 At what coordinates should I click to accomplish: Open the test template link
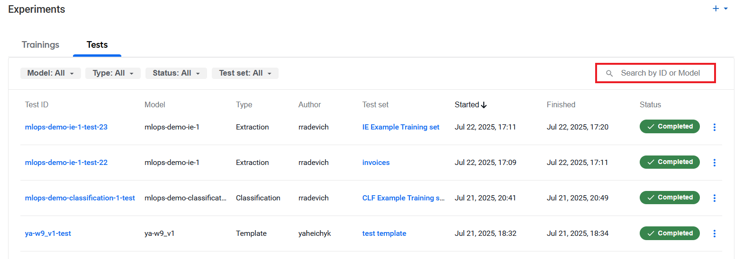coord(384,233)
